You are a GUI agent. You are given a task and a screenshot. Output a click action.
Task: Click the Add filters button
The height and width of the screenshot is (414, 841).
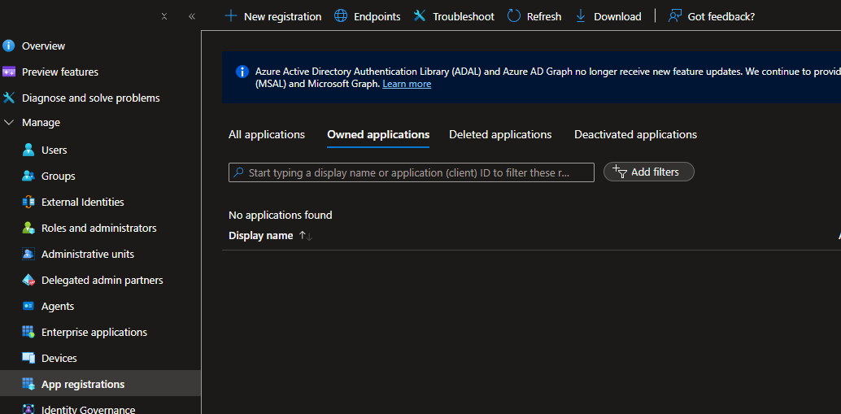point(649,172)
